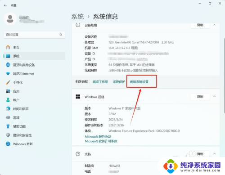The image size is (225, 175).
Task: Select 帐户 menu entry
Action: pyautogui.click(x=16, y=100)
